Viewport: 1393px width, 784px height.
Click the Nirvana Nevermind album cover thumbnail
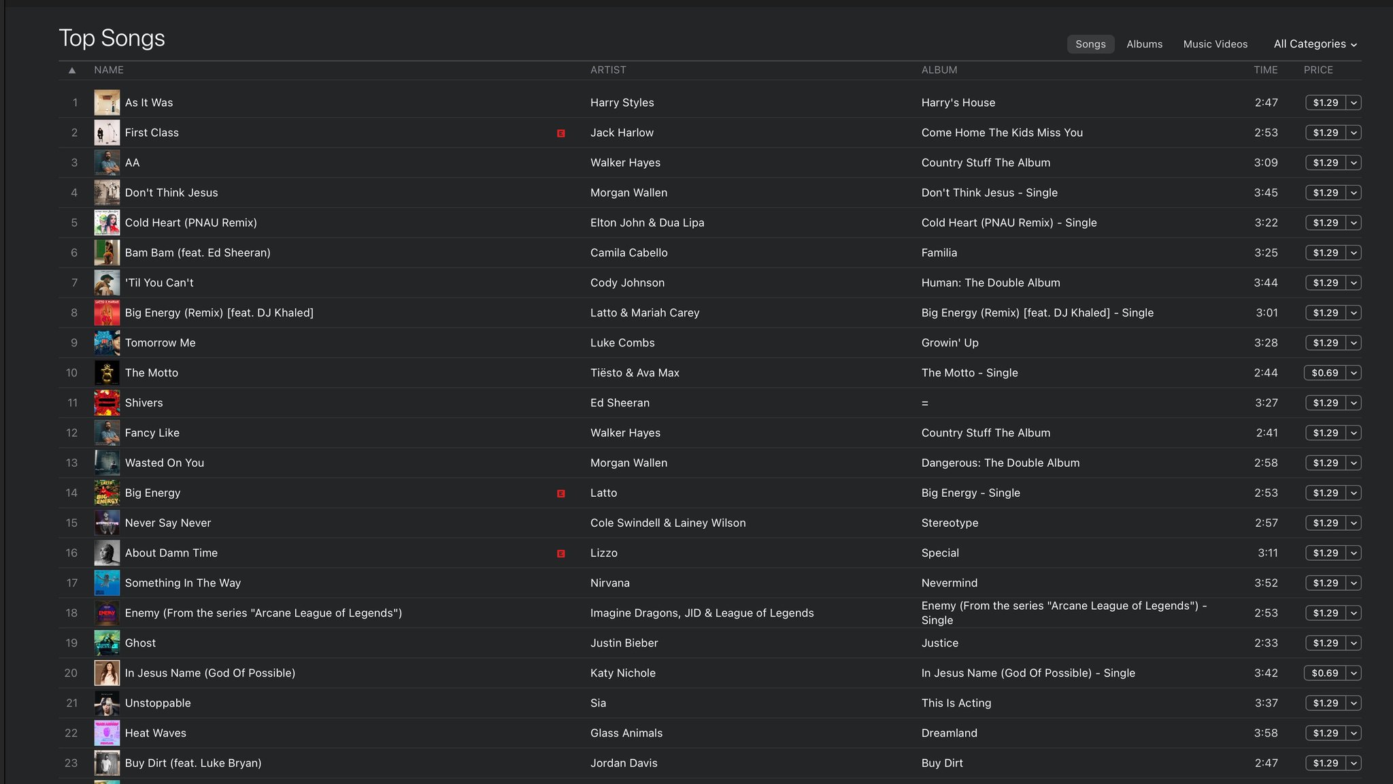pyautogui.click(x=107, y=583)
